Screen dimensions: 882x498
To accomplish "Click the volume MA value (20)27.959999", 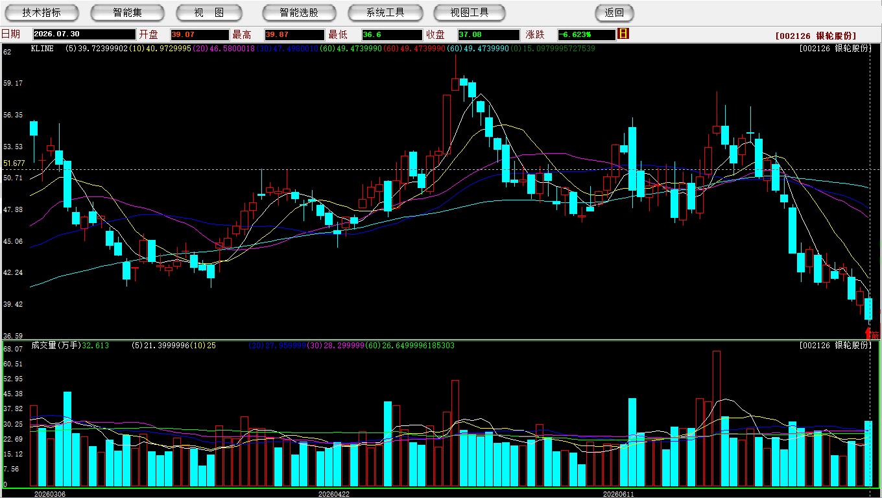I will tap(277, 346).
